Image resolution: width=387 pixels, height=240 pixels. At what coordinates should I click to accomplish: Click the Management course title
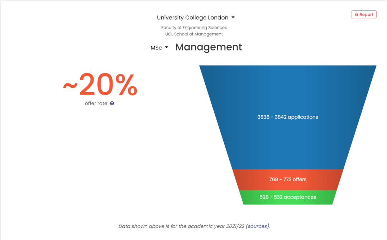(209, 47)
